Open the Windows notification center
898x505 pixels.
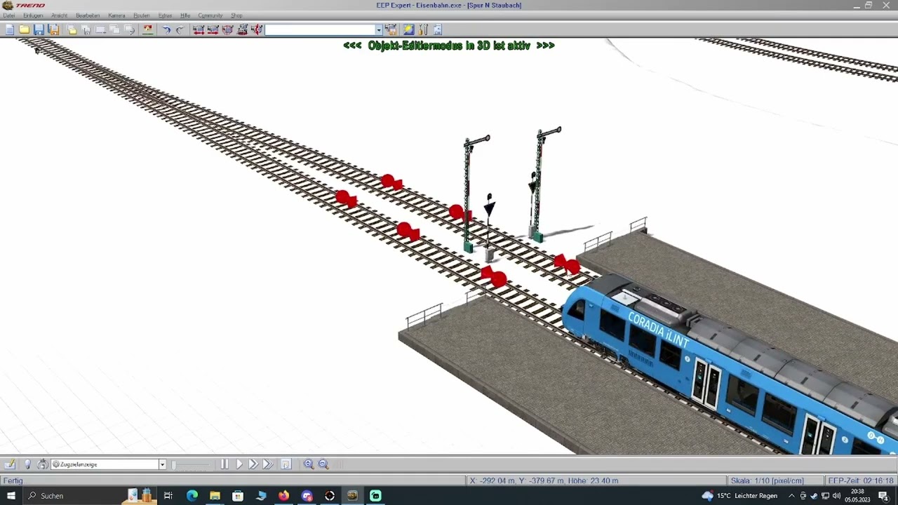point(883,496)
